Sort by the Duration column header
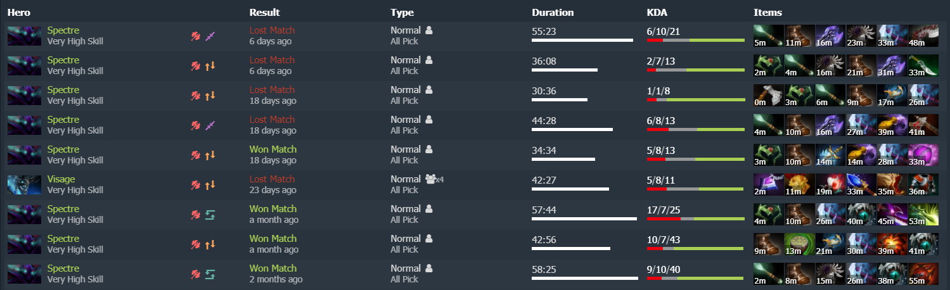The image size is (950, 290). pos(553,12)
